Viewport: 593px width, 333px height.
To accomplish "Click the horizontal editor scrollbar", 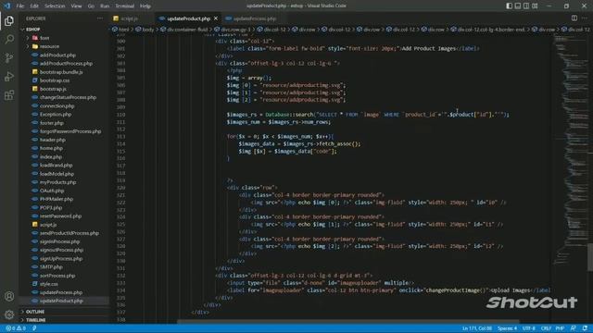I will pos(348,322).
